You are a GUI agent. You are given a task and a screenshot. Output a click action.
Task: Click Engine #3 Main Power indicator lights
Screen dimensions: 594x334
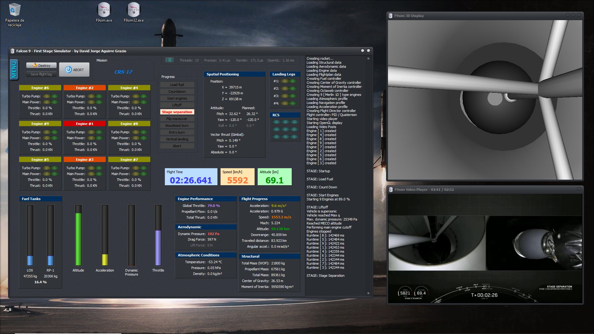(95, 174)
